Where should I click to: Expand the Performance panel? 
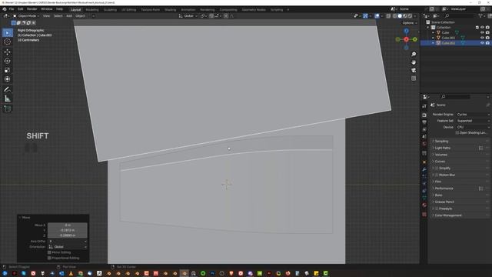[x=444, y=189]
